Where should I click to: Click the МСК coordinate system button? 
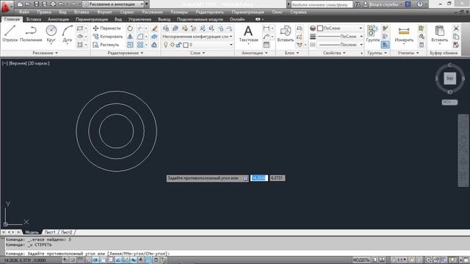(x=449, y=103)
